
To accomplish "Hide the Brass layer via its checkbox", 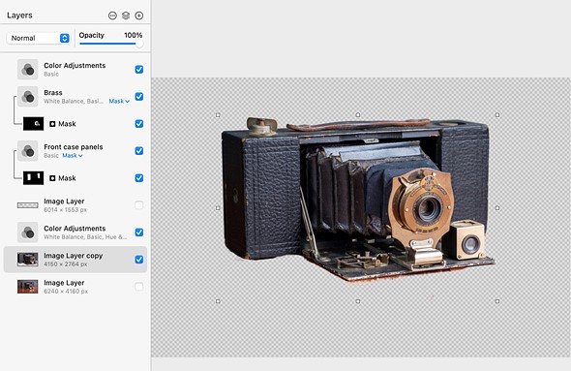I will 139,97.
